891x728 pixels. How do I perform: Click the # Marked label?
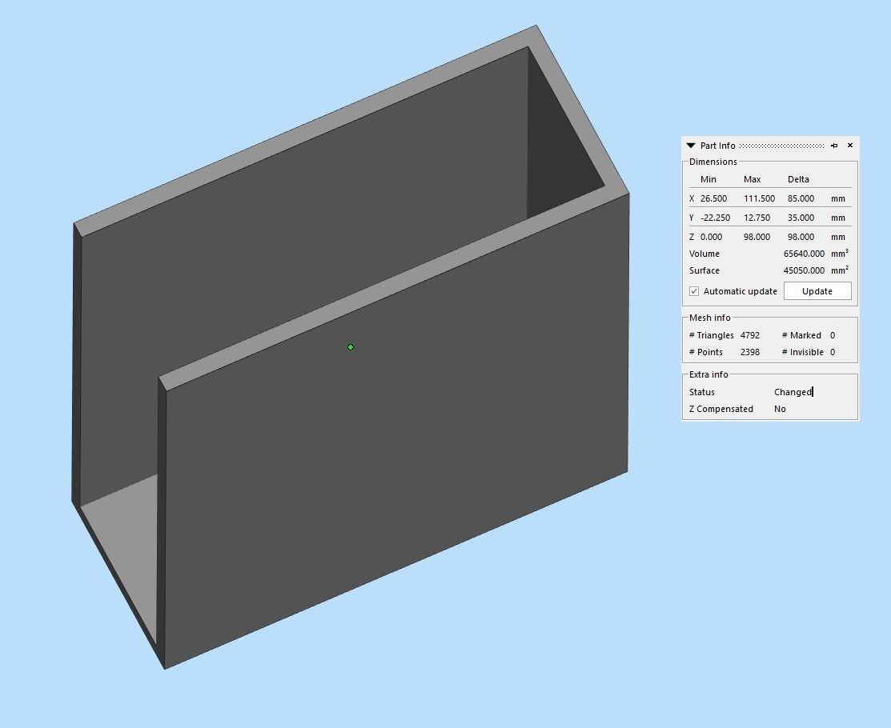(x=801, y=335)
